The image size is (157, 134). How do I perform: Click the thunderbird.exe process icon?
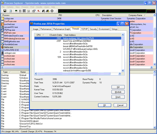click(2, 44)
